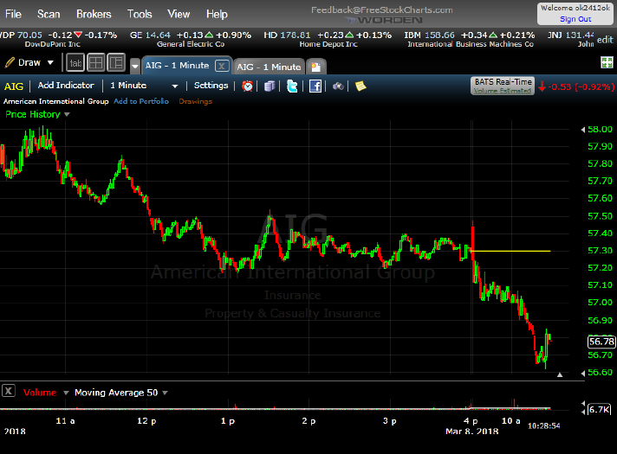Share chart via Facebook icon
Viewport: 617px width, 454px height.
[315, 86]
